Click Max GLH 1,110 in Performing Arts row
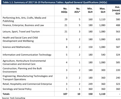The height and width of the screenshot is (99, 121). coord(102,19)
